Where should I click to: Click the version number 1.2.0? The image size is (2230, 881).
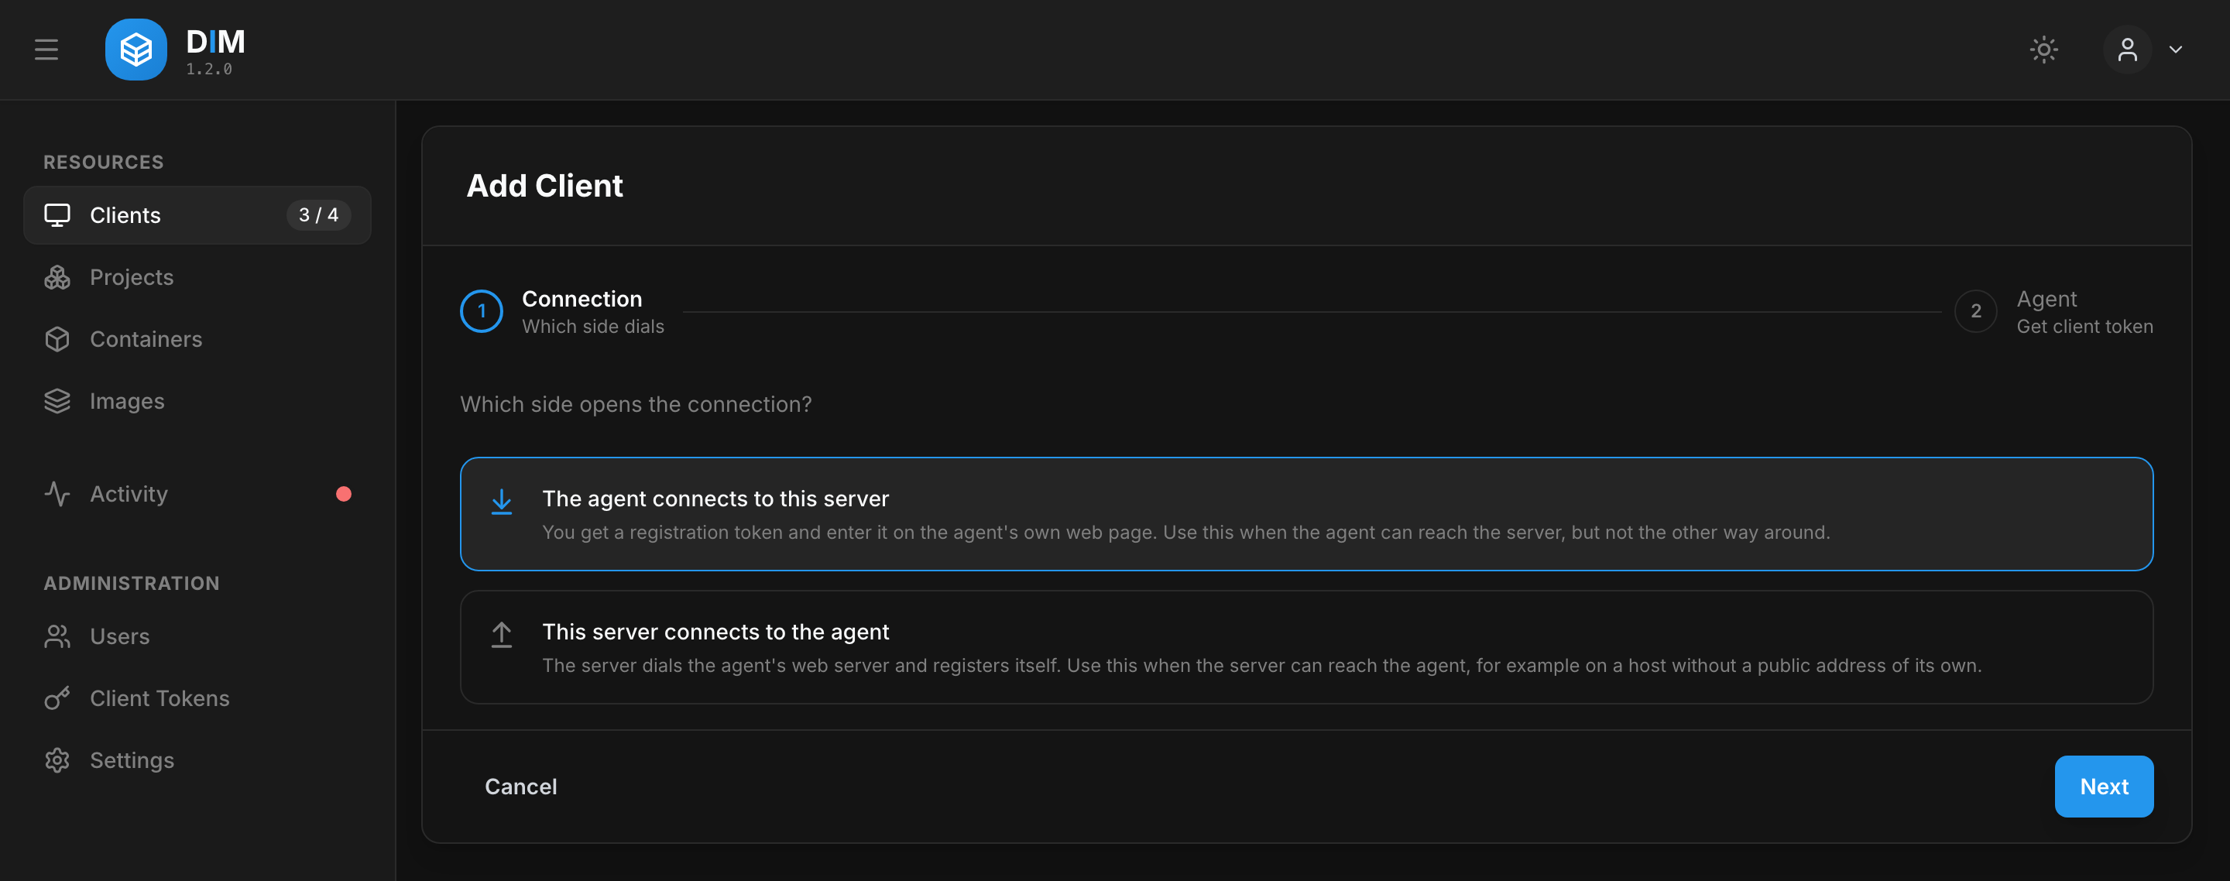point(208,69)
